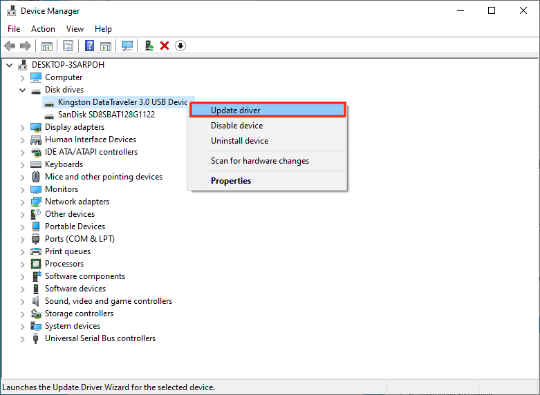
Task: Click Scan for hardware changes toolbar icon
Action: coord(127,46)
